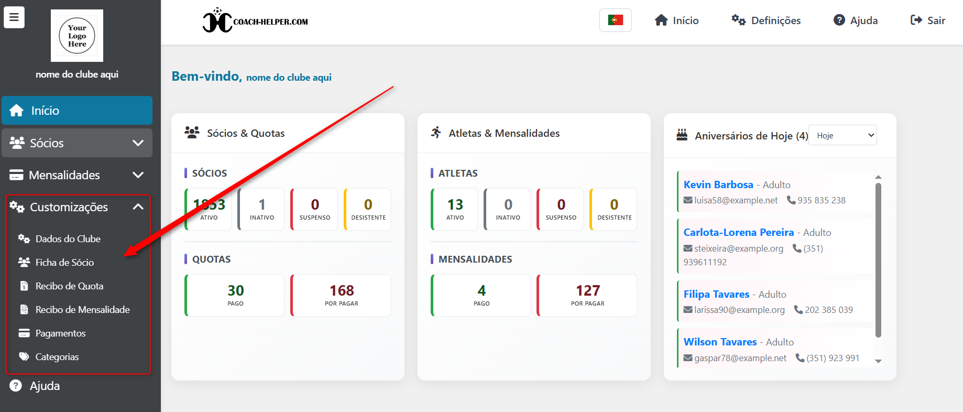963x412 pixels.
Task: Click the gears icon beside Definições
Action: [x=738, y=20]
